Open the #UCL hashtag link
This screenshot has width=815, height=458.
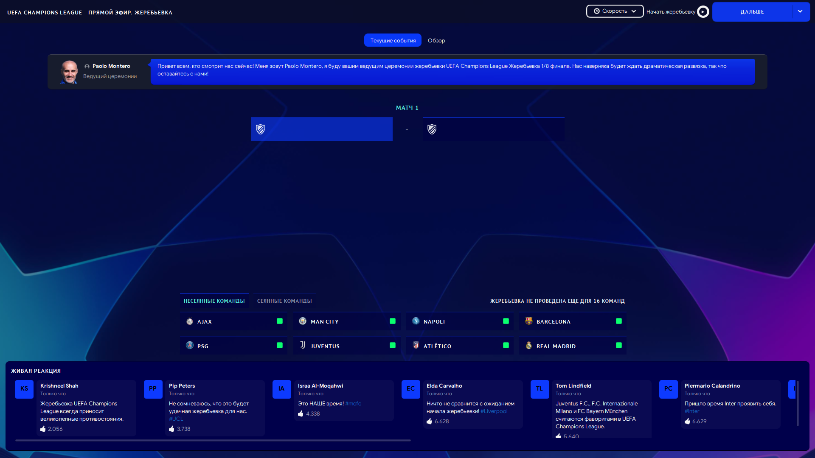(x=176, y=419)
